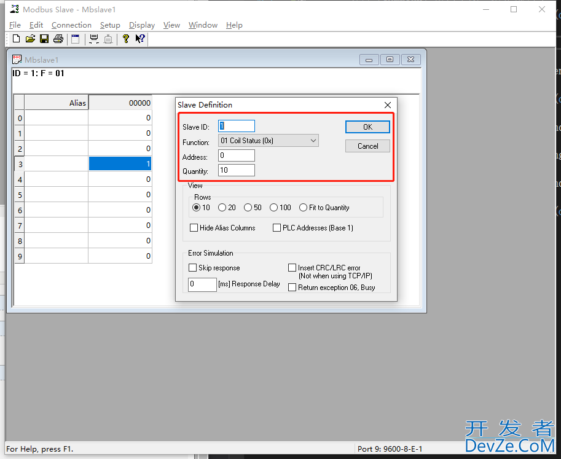Select 10 rows radio button

coord(197,208)
